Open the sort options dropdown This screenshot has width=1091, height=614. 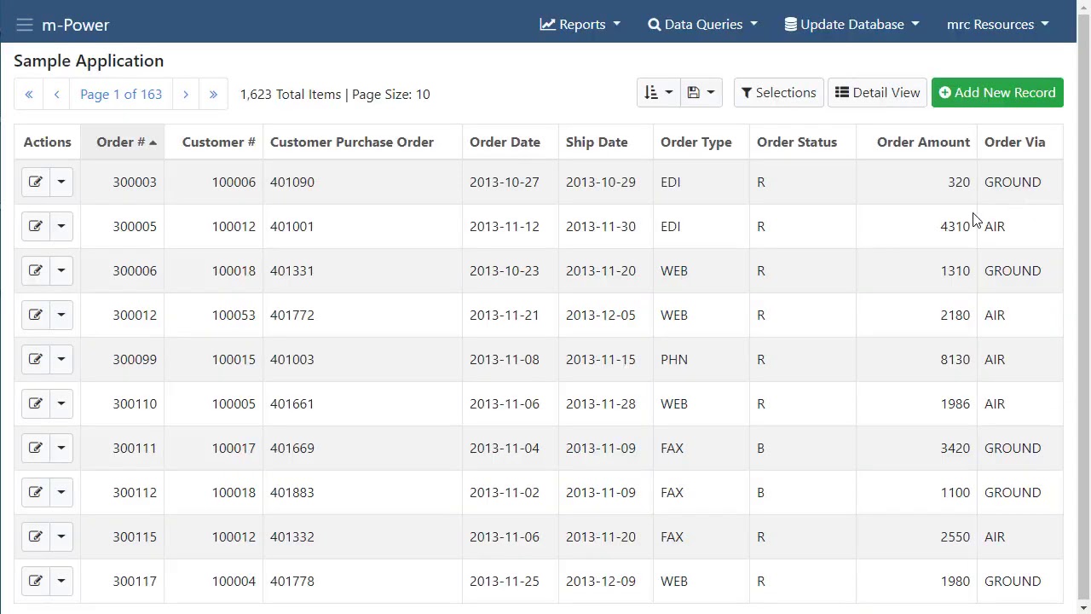coord(658,93)
